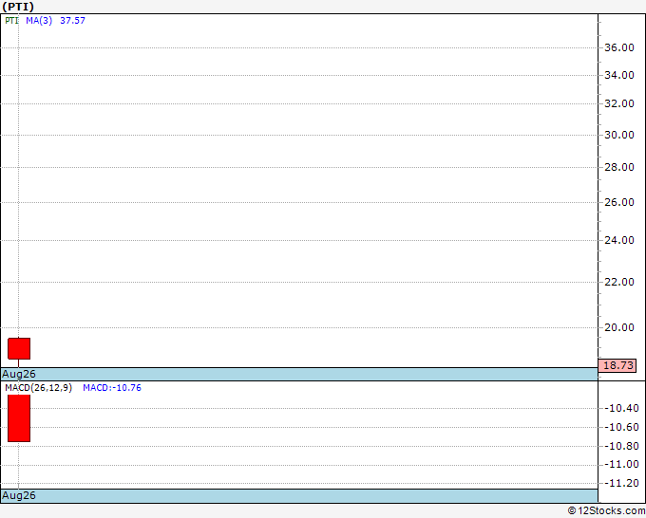This screenshot has width=646, height=518.
Task: Open the 12Stocks.com copyright link
Action: tap(606, 511)
